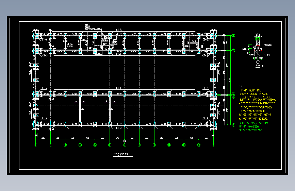Select row axis bubble A on right

(234, 125)
